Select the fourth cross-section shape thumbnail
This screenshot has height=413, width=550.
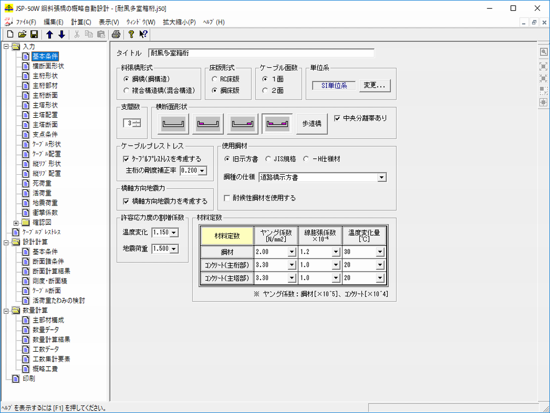[277, 124]
